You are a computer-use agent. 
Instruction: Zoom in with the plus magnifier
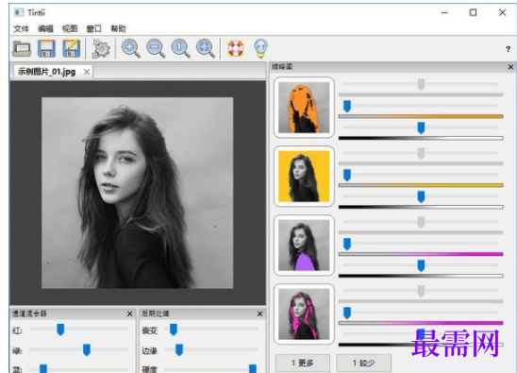130,48
